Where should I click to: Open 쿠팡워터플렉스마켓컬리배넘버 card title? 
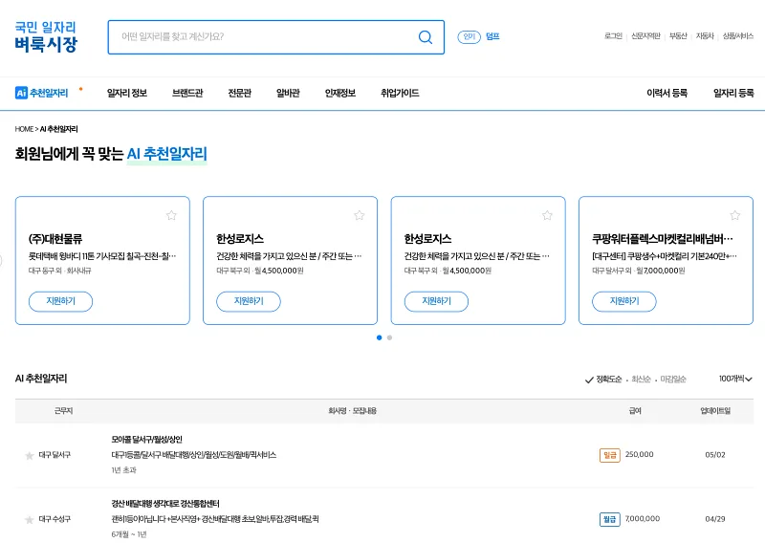coord(663,239)
